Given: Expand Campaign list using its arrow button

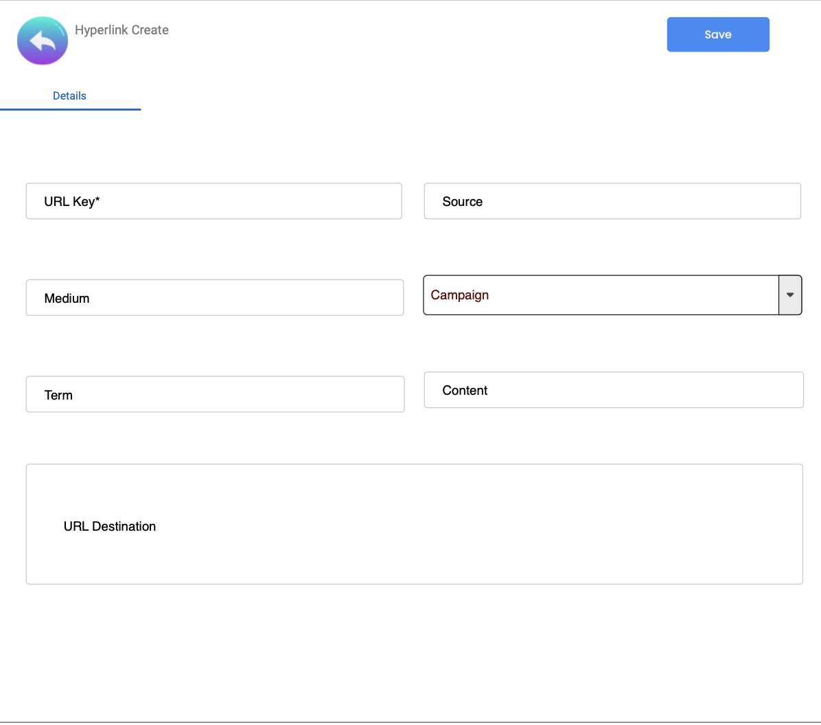Looking at the screenshot, I should click(790, 295).
